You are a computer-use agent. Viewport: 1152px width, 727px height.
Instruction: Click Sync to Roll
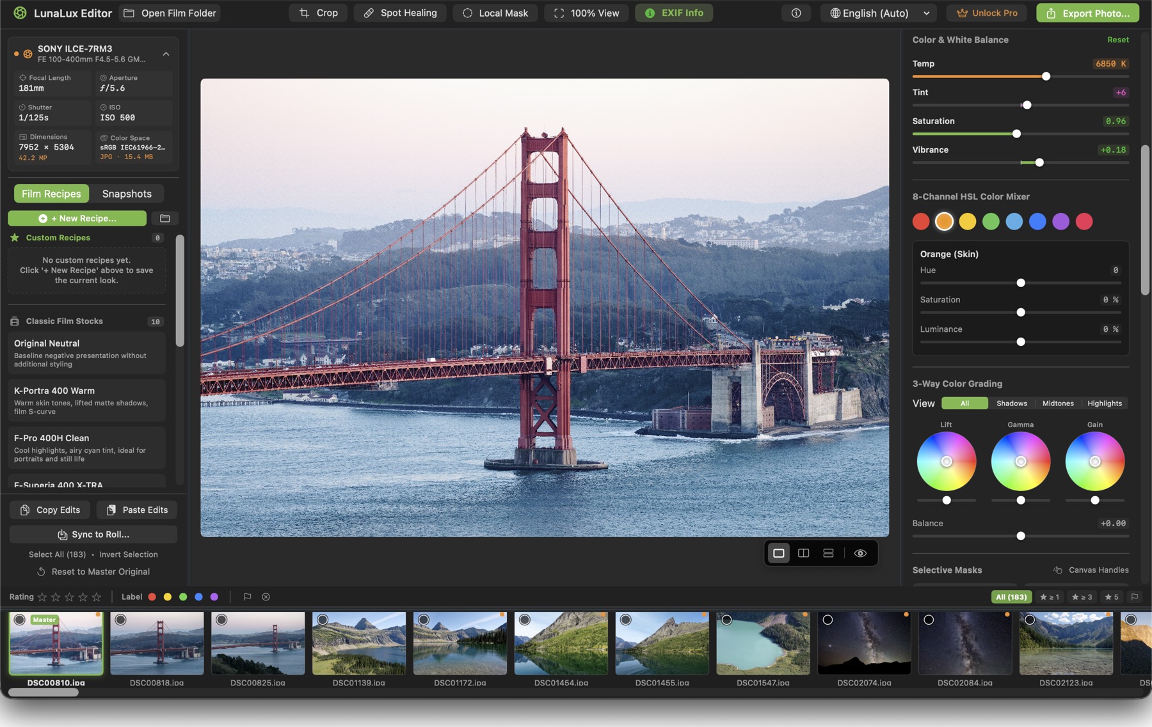click(x=93, y=535)
